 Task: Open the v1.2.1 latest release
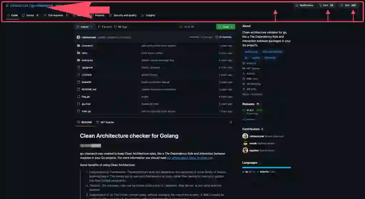(x=250, y=110)
